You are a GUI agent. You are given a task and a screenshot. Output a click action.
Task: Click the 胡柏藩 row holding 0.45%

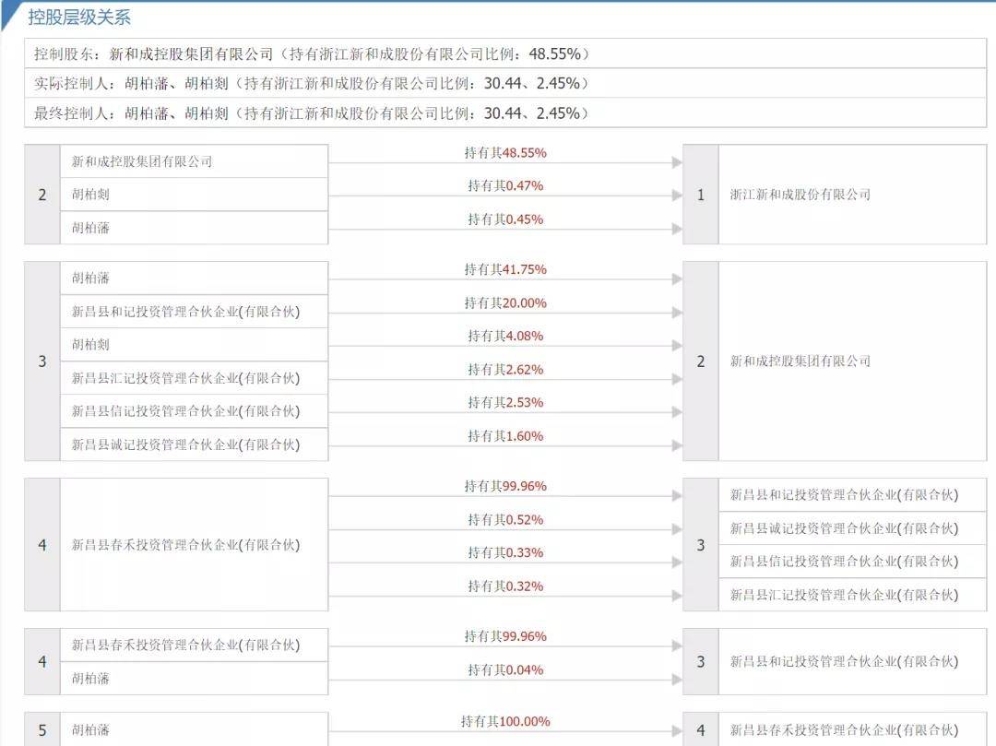(x=194, y=228)
